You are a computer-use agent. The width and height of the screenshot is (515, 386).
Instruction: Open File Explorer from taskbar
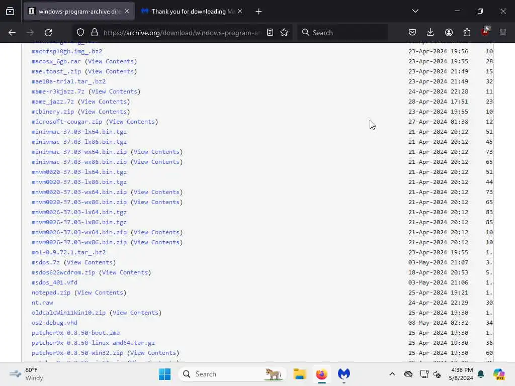pyautogui.click(x=300, y=374)
